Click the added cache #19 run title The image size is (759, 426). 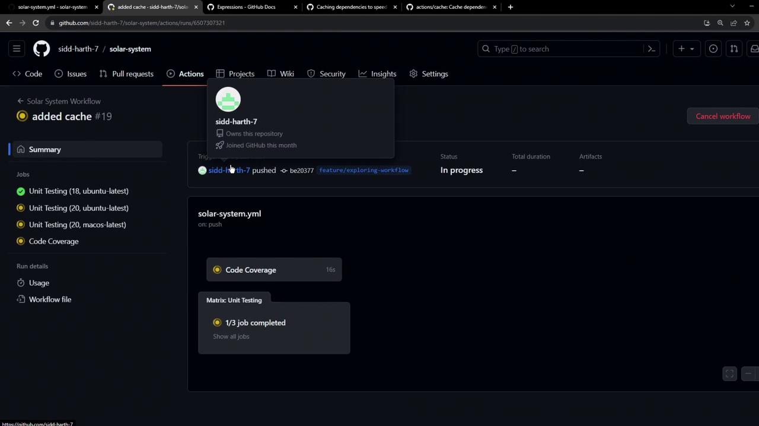point(72,117)
